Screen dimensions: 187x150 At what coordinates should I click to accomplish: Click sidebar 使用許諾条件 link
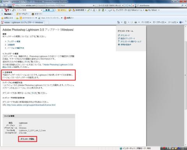coord(126,45)
